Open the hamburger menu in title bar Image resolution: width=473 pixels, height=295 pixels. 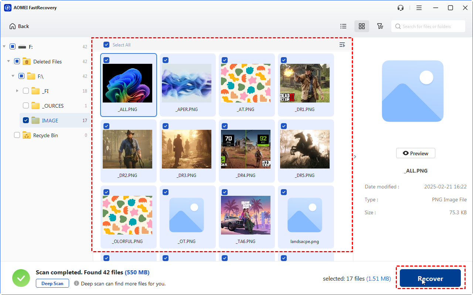419,8
